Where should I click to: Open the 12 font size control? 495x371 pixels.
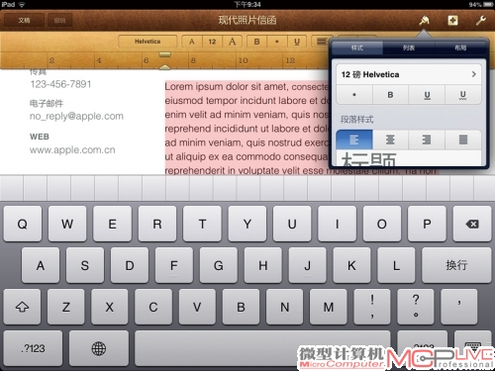point(212,42)
